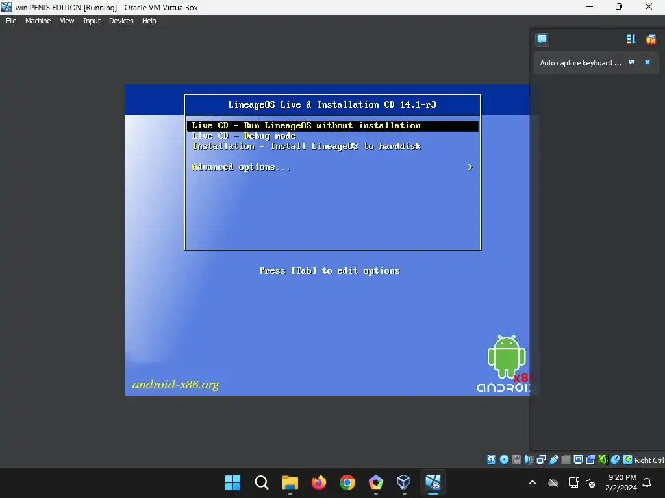Click the optical disc status icon

[x=504, y=460]
